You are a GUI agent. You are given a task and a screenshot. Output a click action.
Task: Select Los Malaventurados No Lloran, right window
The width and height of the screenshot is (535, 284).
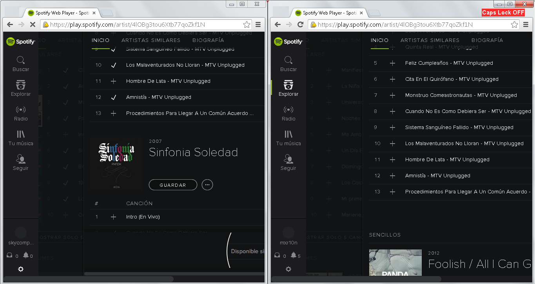[464, 144]
